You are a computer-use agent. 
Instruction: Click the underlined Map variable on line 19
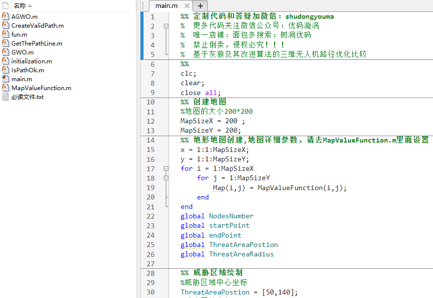click(x=219, y=188)
